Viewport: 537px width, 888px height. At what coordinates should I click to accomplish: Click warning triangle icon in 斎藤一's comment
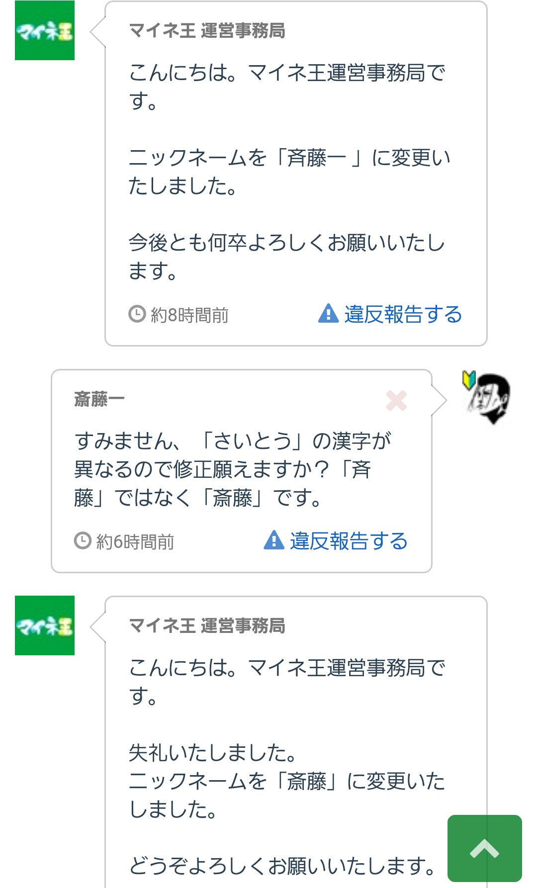(x=274, y=540)
